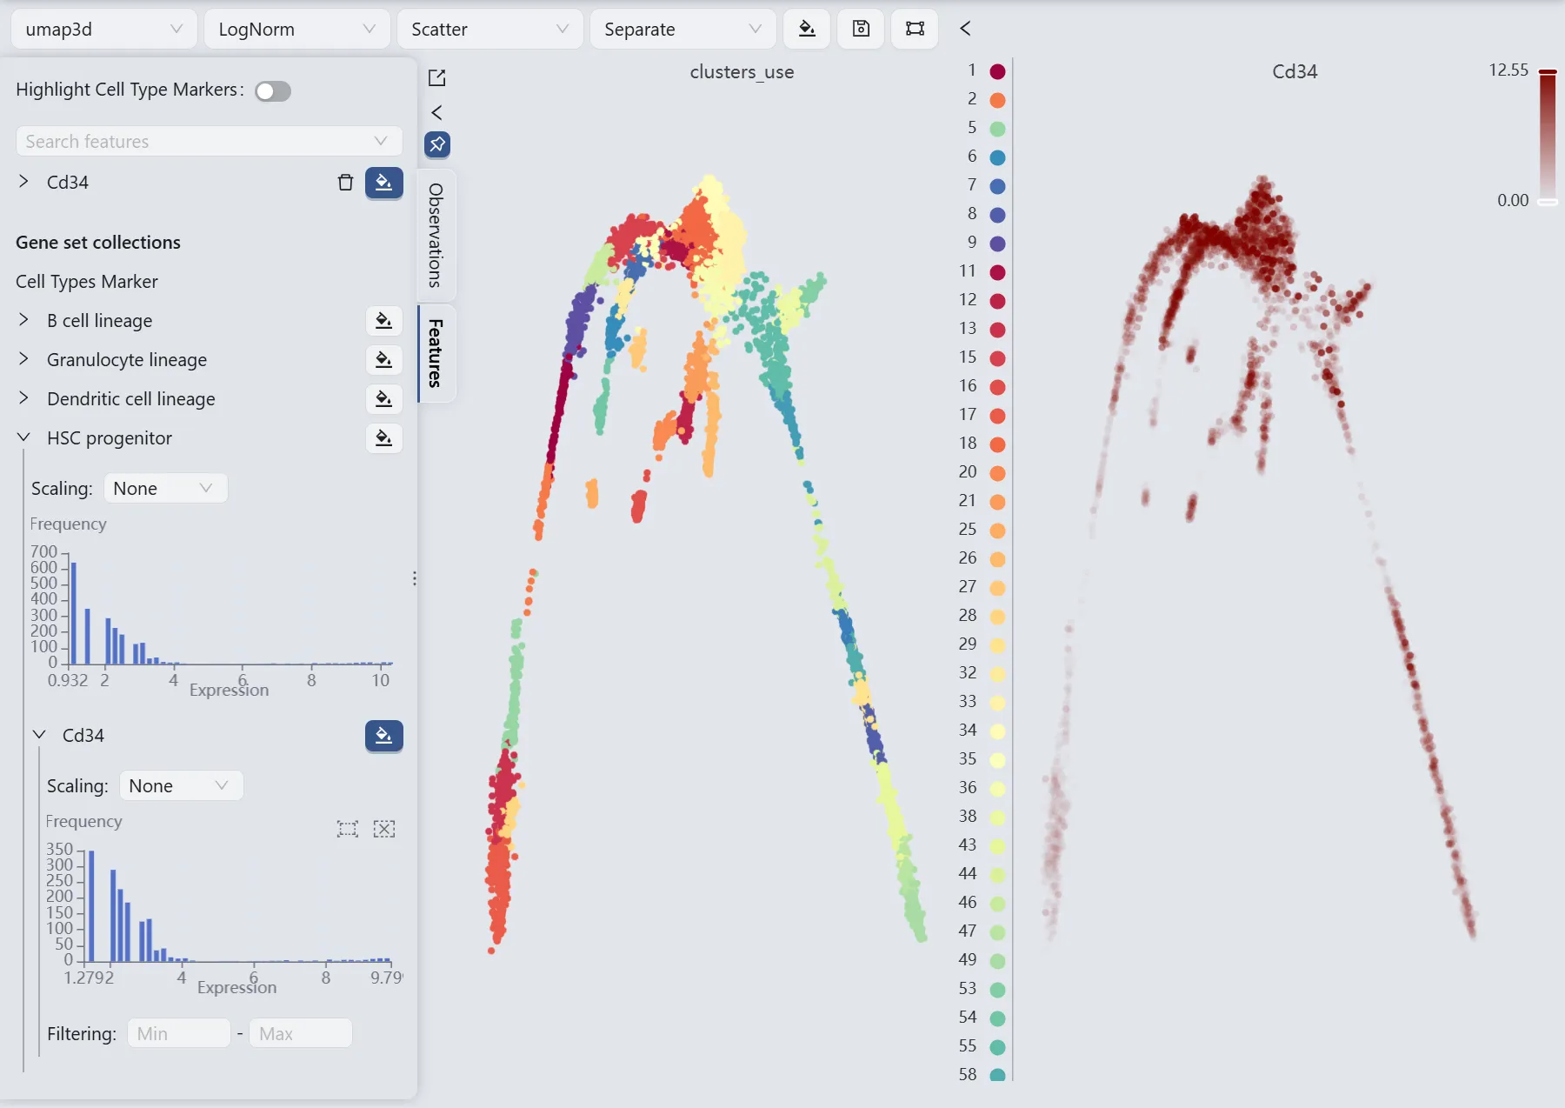Viewport: 1565px width, 1108px height.
Task: Click the pin icon beside the sidebar
Action: pyautogui.click(x=437, y=144)
